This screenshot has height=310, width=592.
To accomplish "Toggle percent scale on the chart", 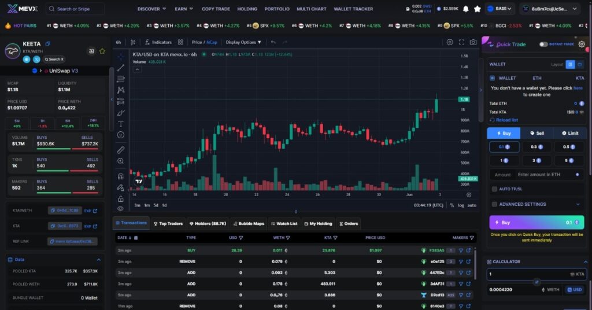I will coord(452,205).
